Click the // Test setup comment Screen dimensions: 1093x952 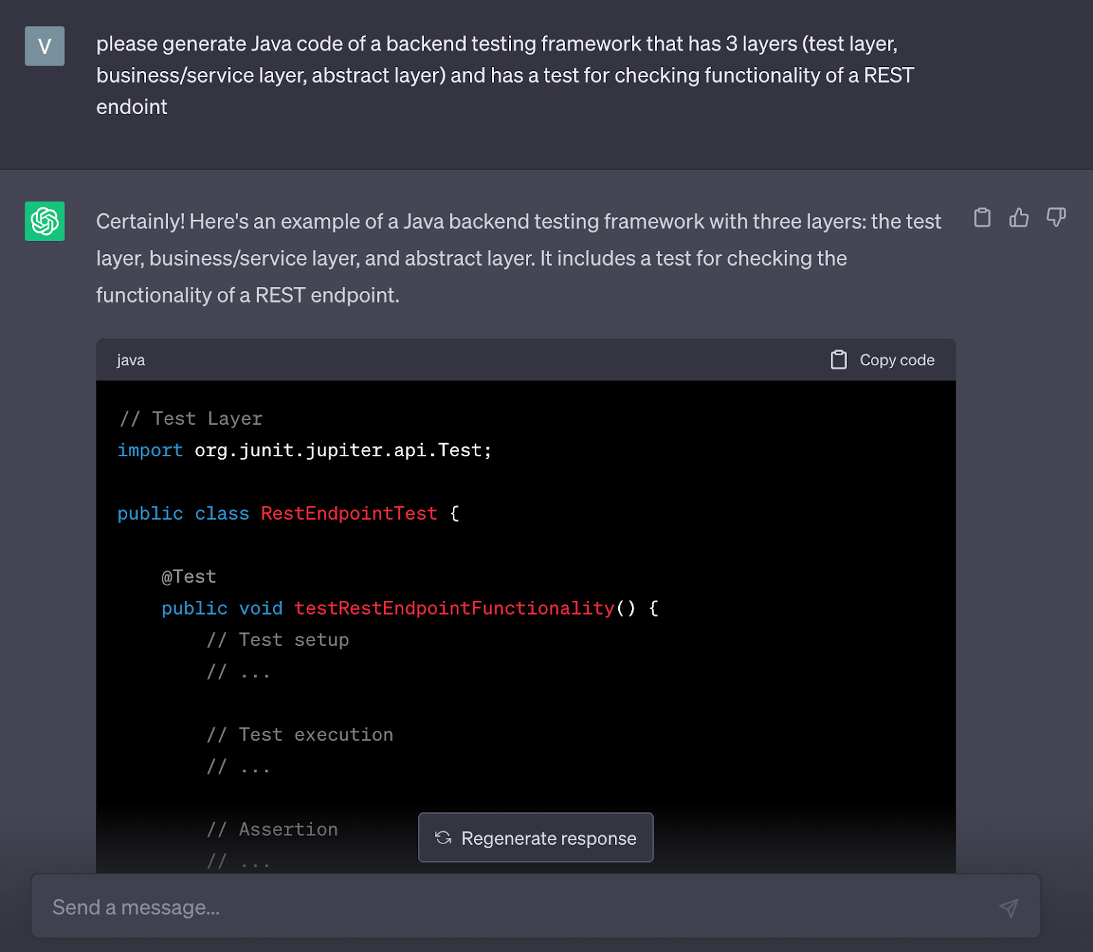(x=278, y=640)
